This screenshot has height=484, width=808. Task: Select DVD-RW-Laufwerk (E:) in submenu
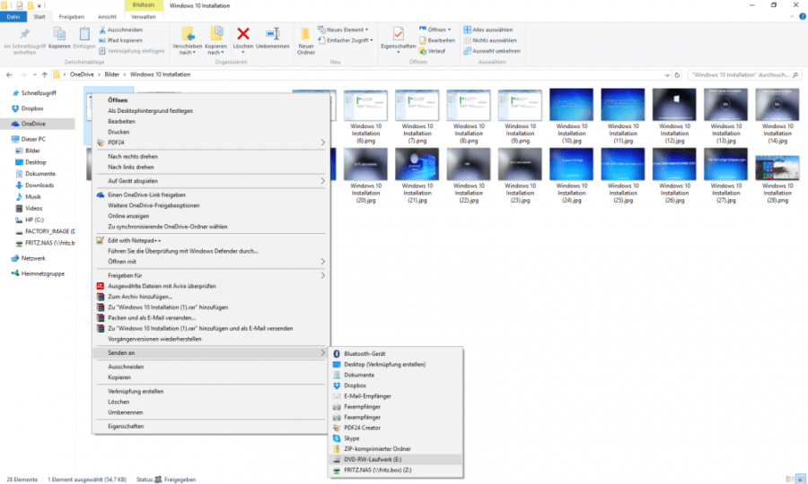click(396, 459)
